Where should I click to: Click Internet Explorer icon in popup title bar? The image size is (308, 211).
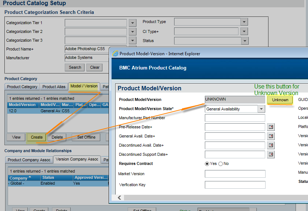[115, 54]
